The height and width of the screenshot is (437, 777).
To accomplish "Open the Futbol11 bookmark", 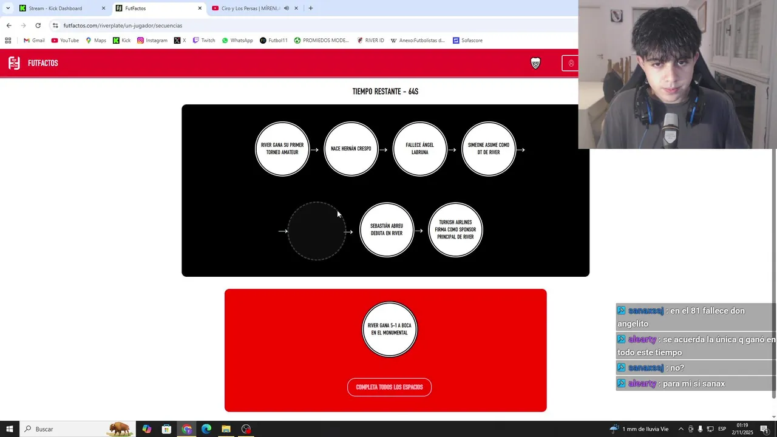I will 273,41.
